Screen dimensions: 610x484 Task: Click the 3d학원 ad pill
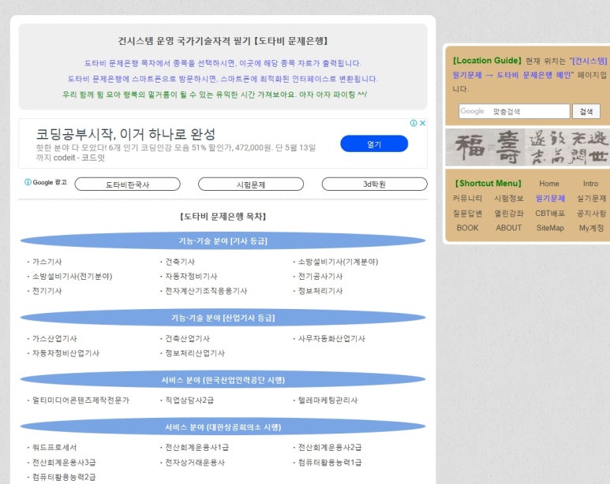point(374,184)
